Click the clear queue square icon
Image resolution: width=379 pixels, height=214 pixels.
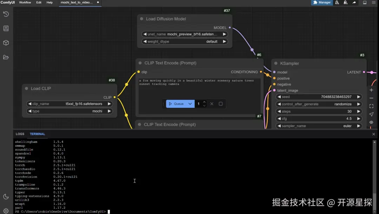coord(221,104)
